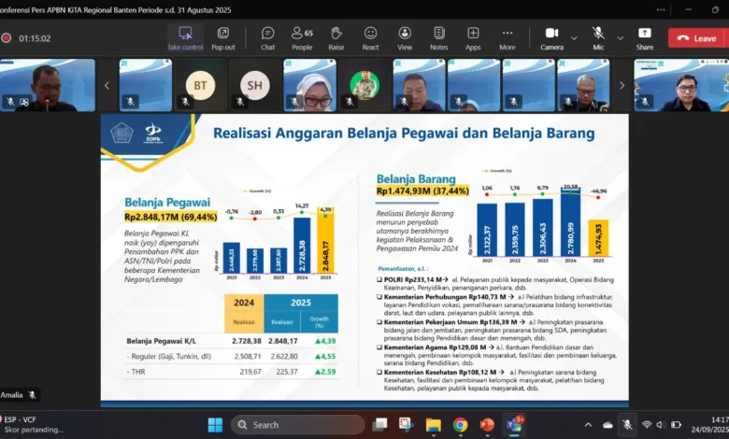Pop out the shared content
Image resolution: width=729 pixels, height=439 pixels.
(223, 37)
